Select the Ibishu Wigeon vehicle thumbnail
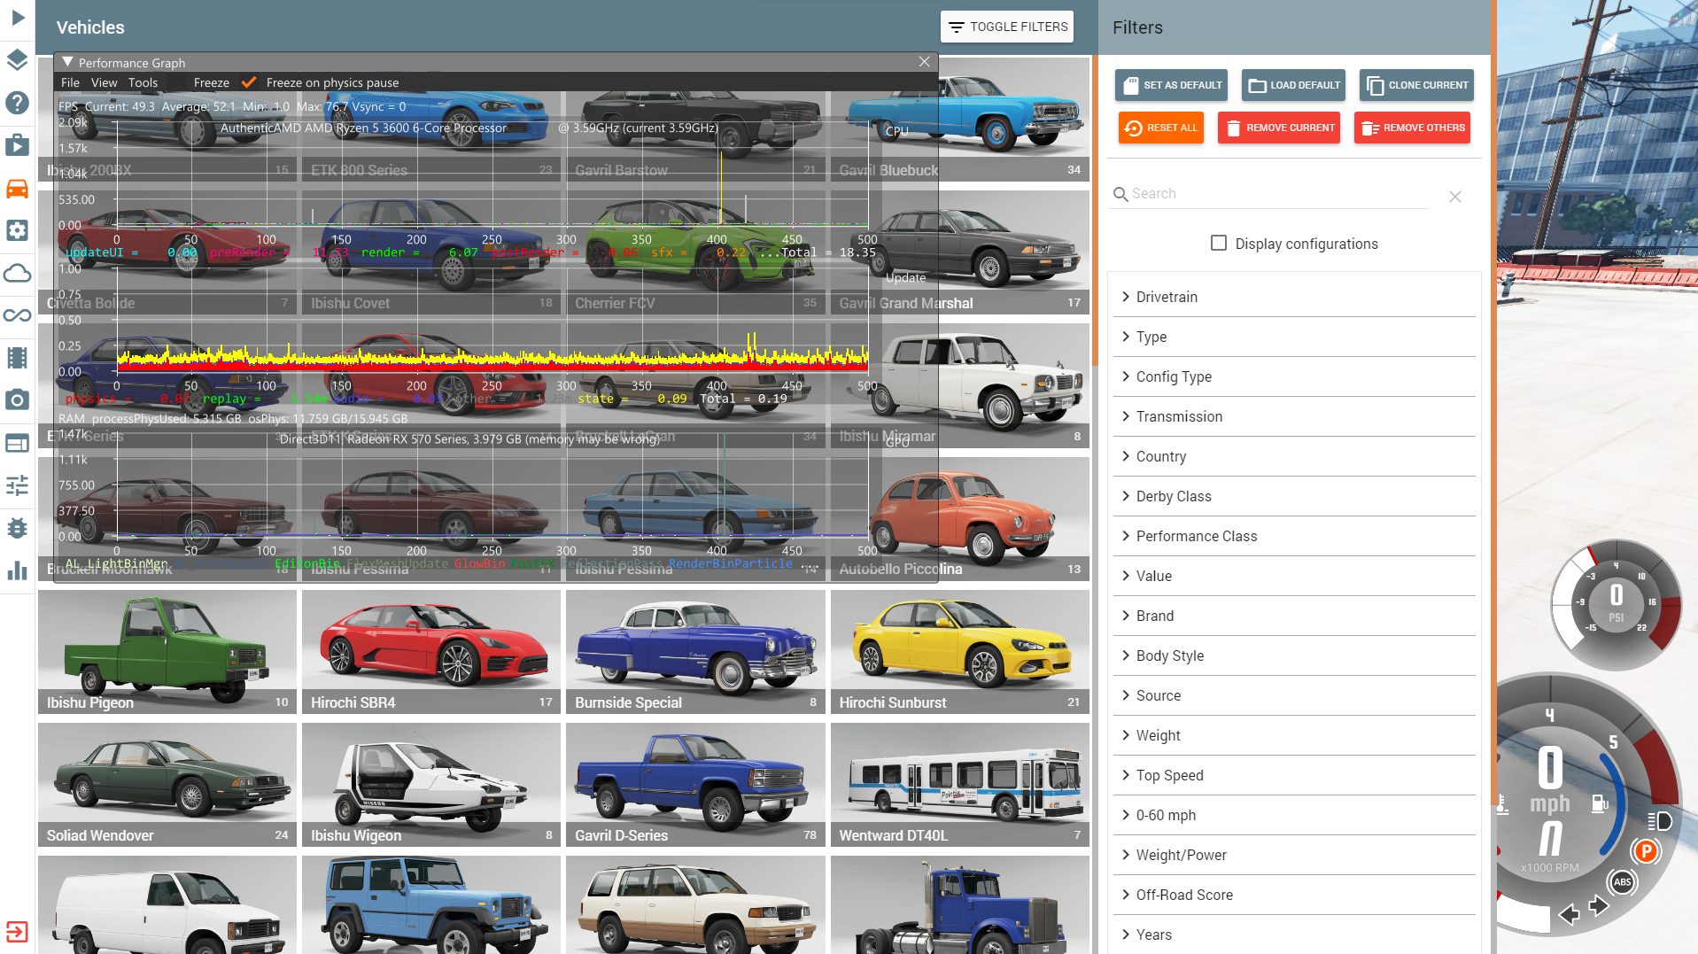Viewport: 1698px width, 954px height. pyautogui.click(x=431, y=785)
